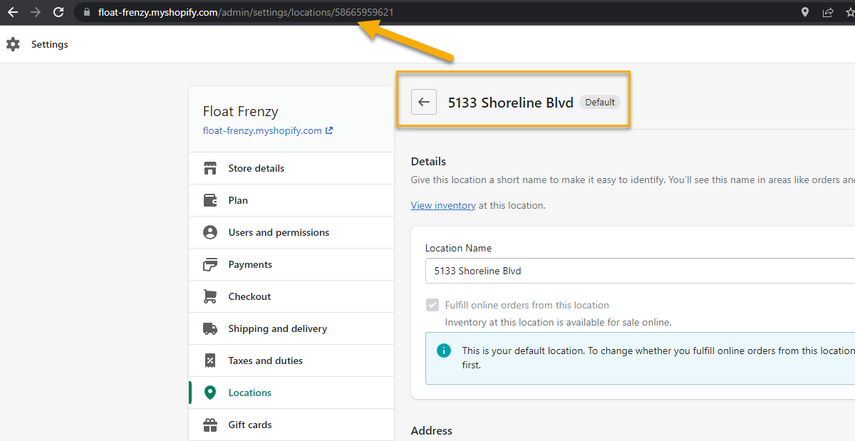Click the Payments card icon
The image size is (855, 441).
(x=210, y=264)
